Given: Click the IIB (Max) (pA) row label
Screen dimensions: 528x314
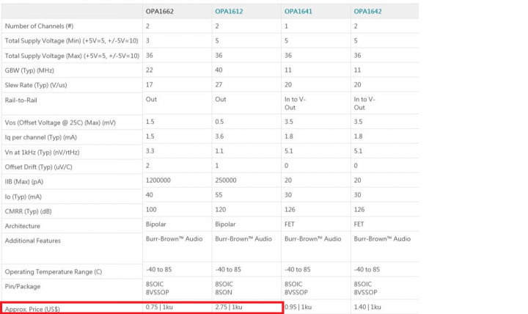Looking at the screenshot, I should tap(24, 182).
